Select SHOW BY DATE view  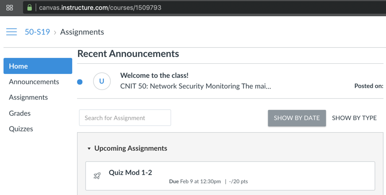click(296, 118)
